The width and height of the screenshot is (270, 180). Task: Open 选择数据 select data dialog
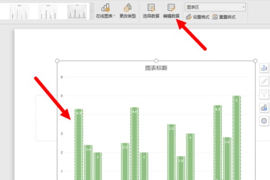click(151, 11)
